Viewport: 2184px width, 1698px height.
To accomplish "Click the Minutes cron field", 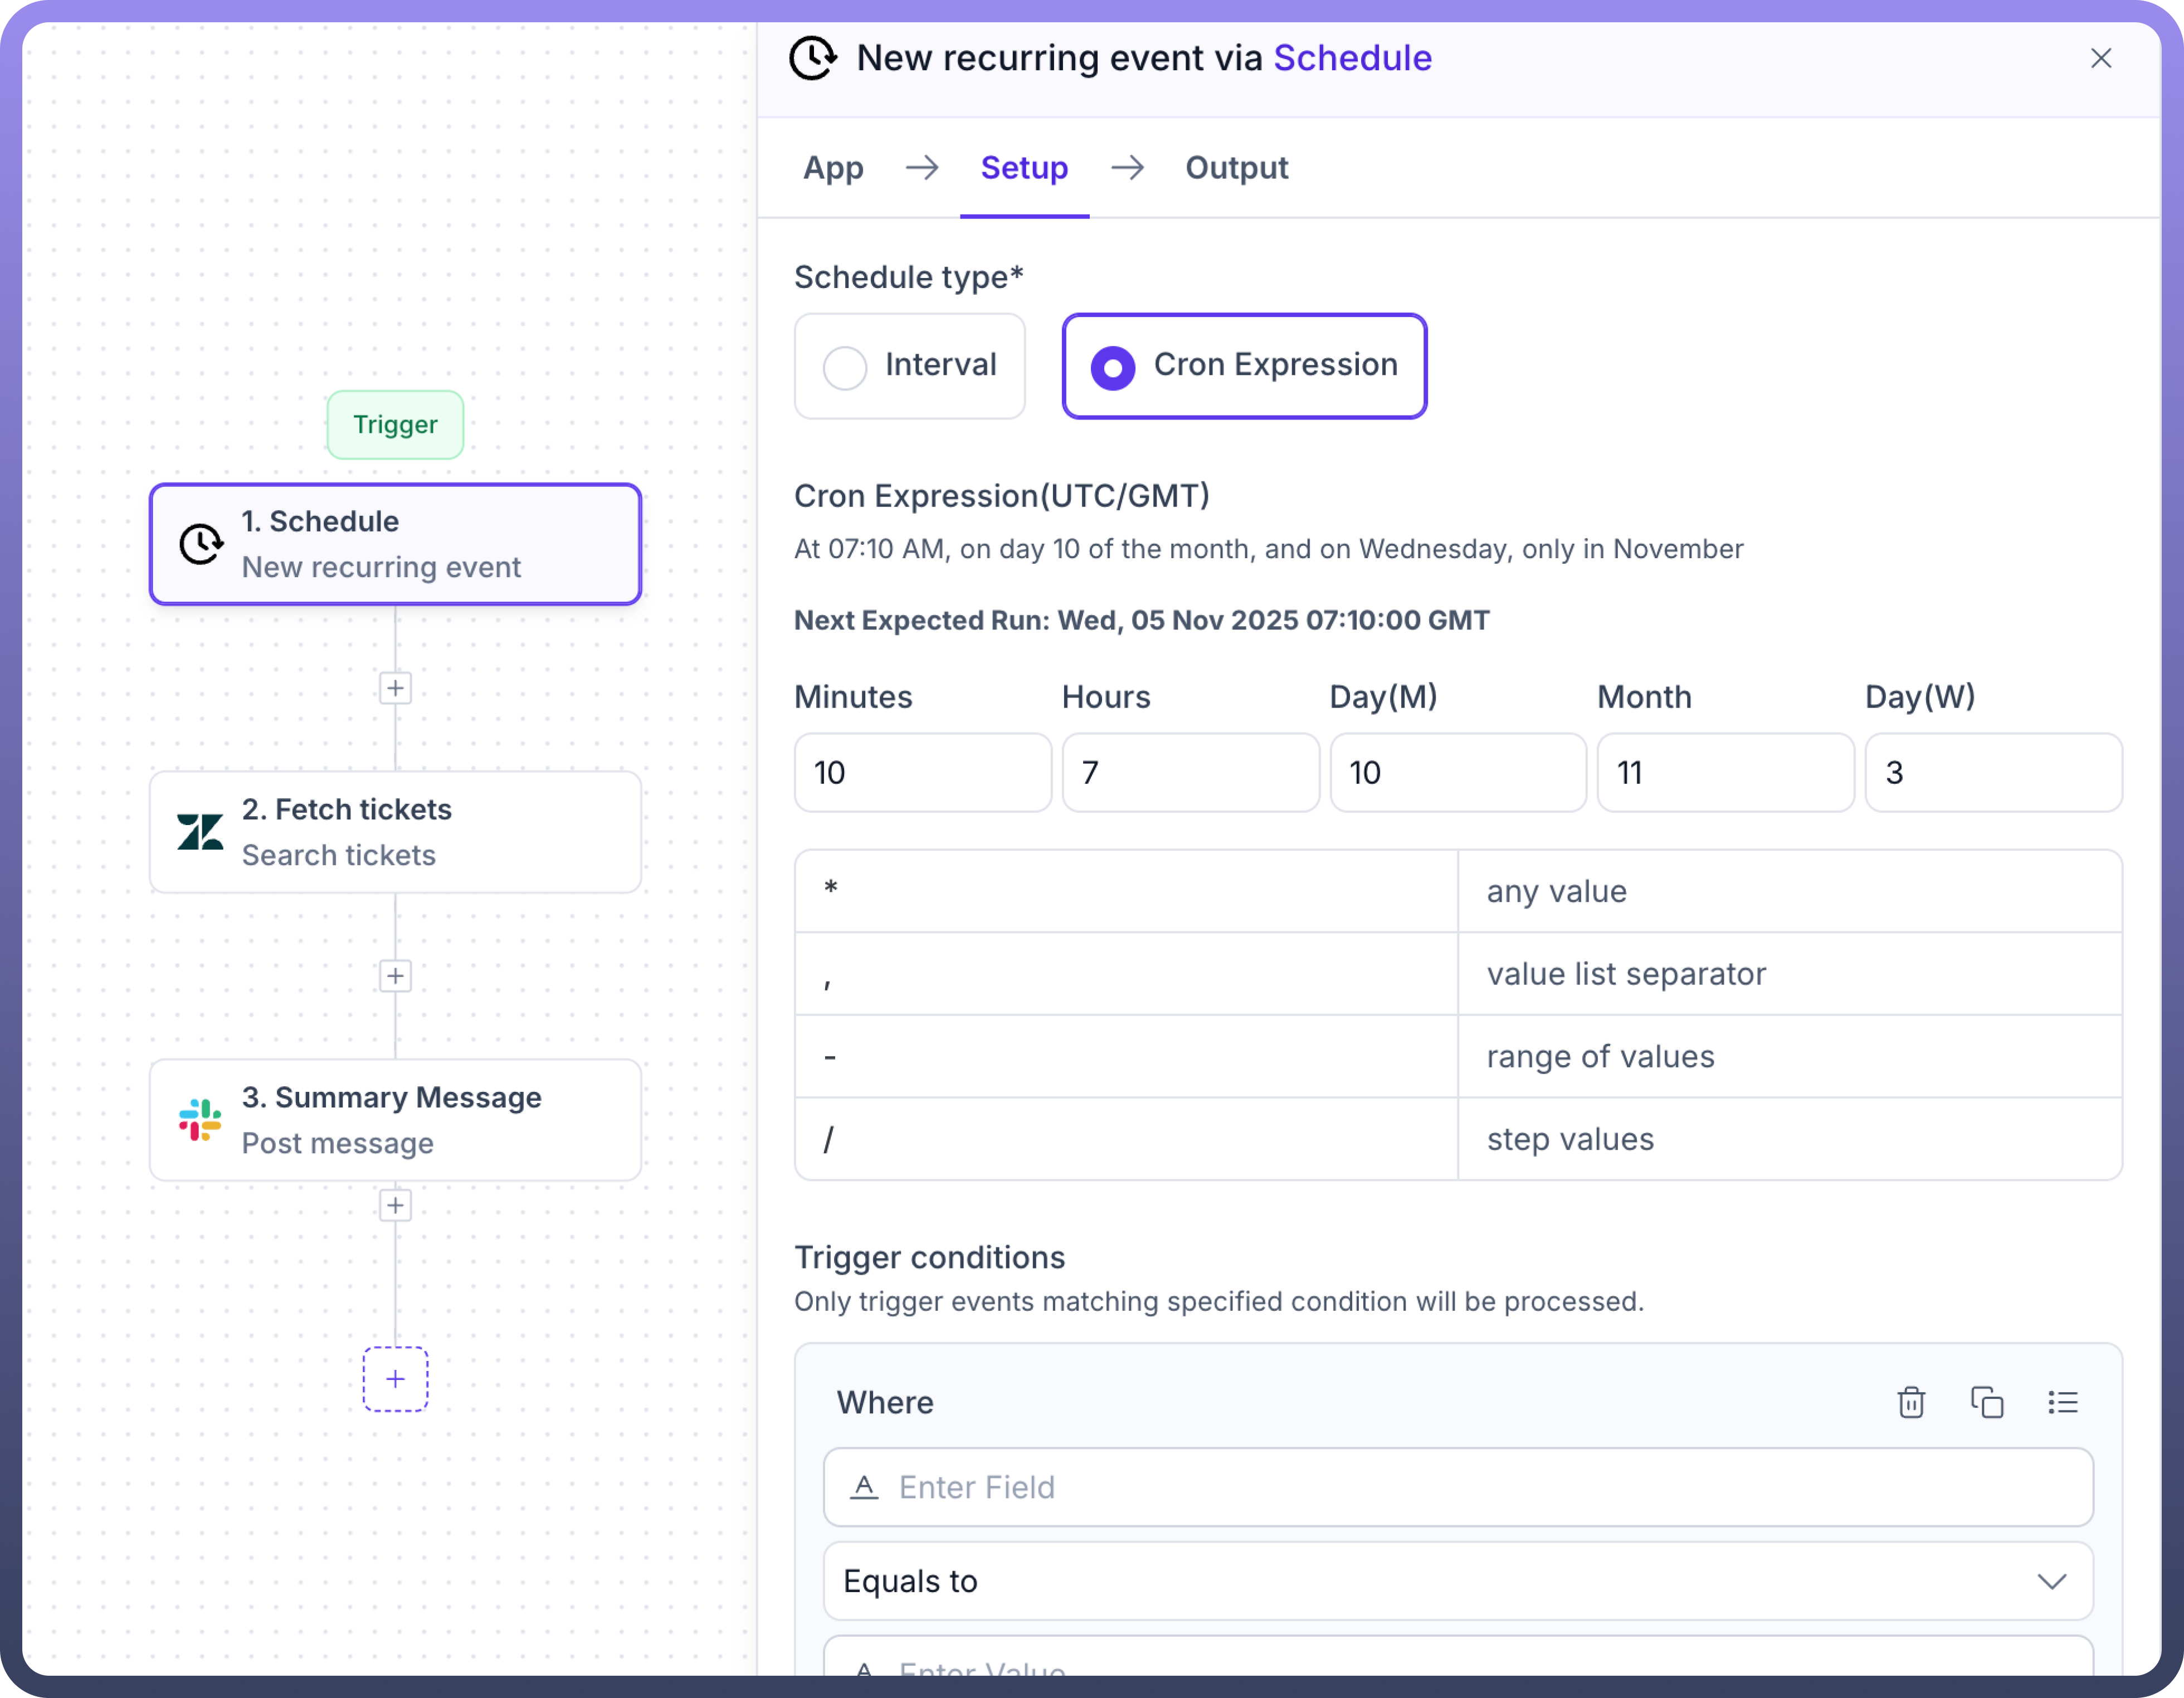I will pyautogui.click(x=922, y=773).
